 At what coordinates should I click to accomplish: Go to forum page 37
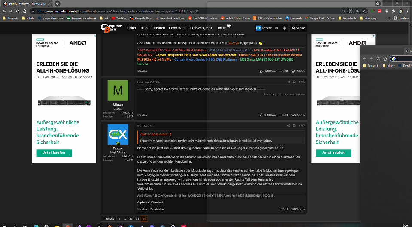pos(131,218)
